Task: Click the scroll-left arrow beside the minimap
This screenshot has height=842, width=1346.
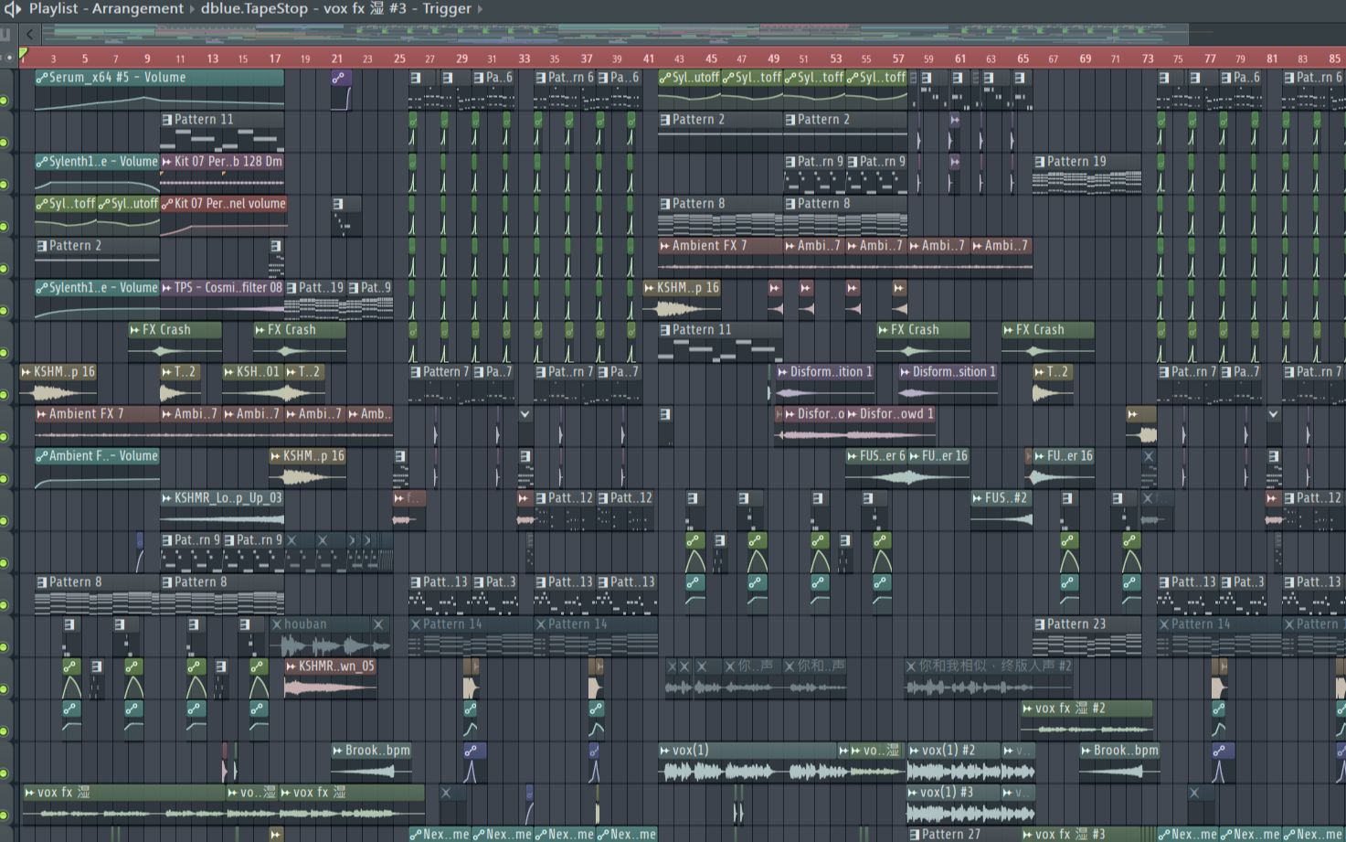Action: pyautogui.click(x=30, y=35)
